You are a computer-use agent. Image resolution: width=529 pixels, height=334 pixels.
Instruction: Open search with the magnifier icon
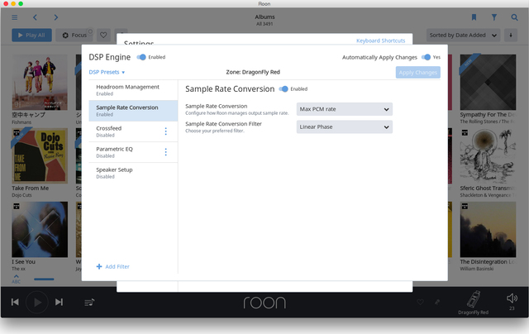pyautogui.click(x=514, y=17)
